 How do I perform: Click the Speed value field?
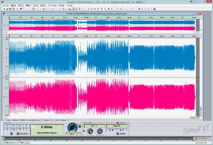[74, 134]
